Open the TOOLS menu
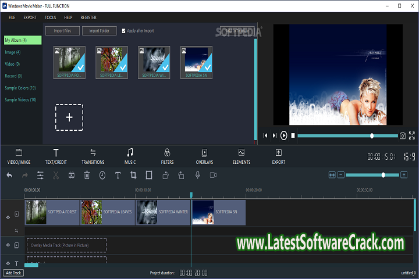 51,17
